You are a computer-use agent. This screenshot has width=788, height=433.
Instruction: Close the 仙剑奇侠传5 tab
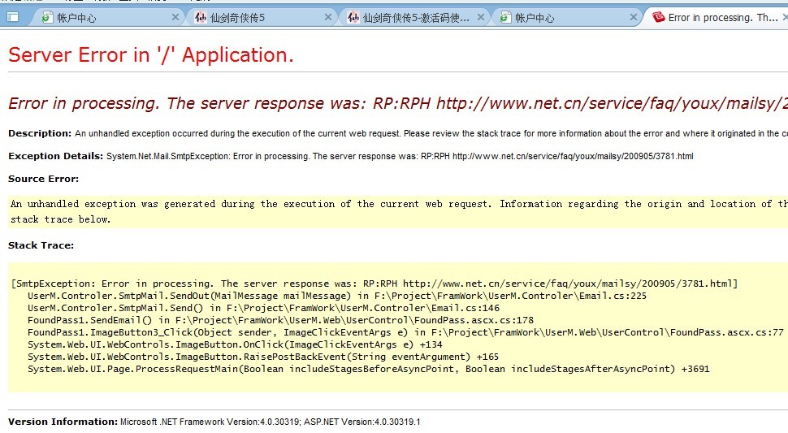[x=328, y=17]
